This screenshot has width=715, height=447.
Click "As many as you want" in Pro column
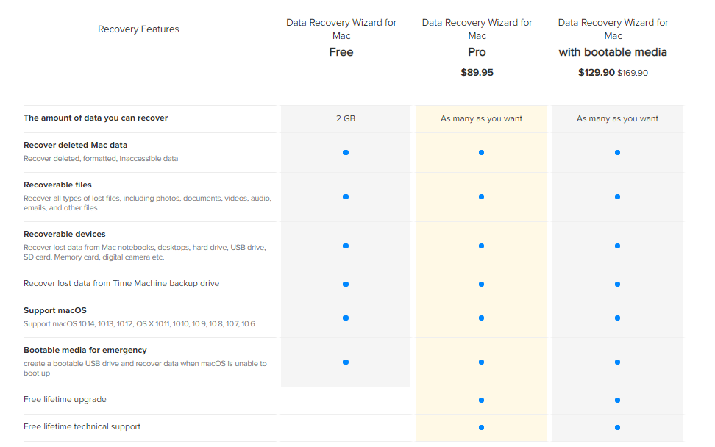[481, 118]
